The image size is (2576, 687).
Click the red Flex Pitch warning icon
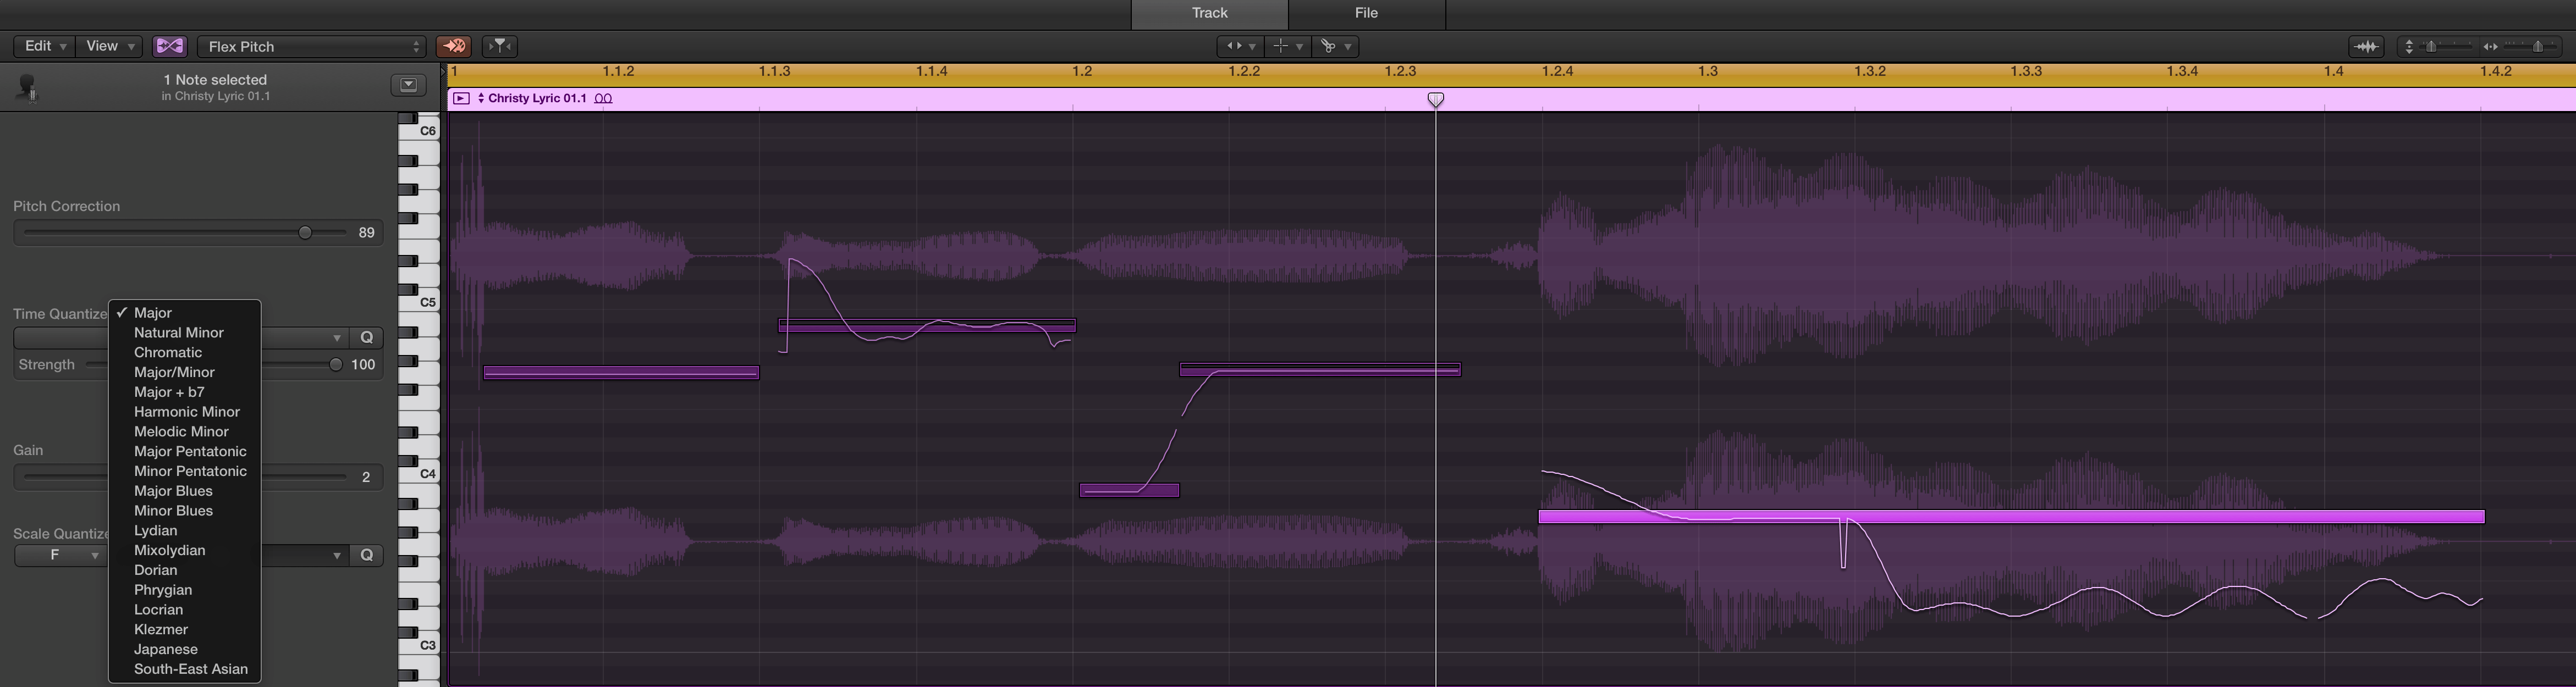455,46
